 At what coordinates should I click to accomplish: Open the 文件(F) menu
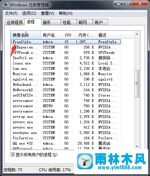[11, 13]
